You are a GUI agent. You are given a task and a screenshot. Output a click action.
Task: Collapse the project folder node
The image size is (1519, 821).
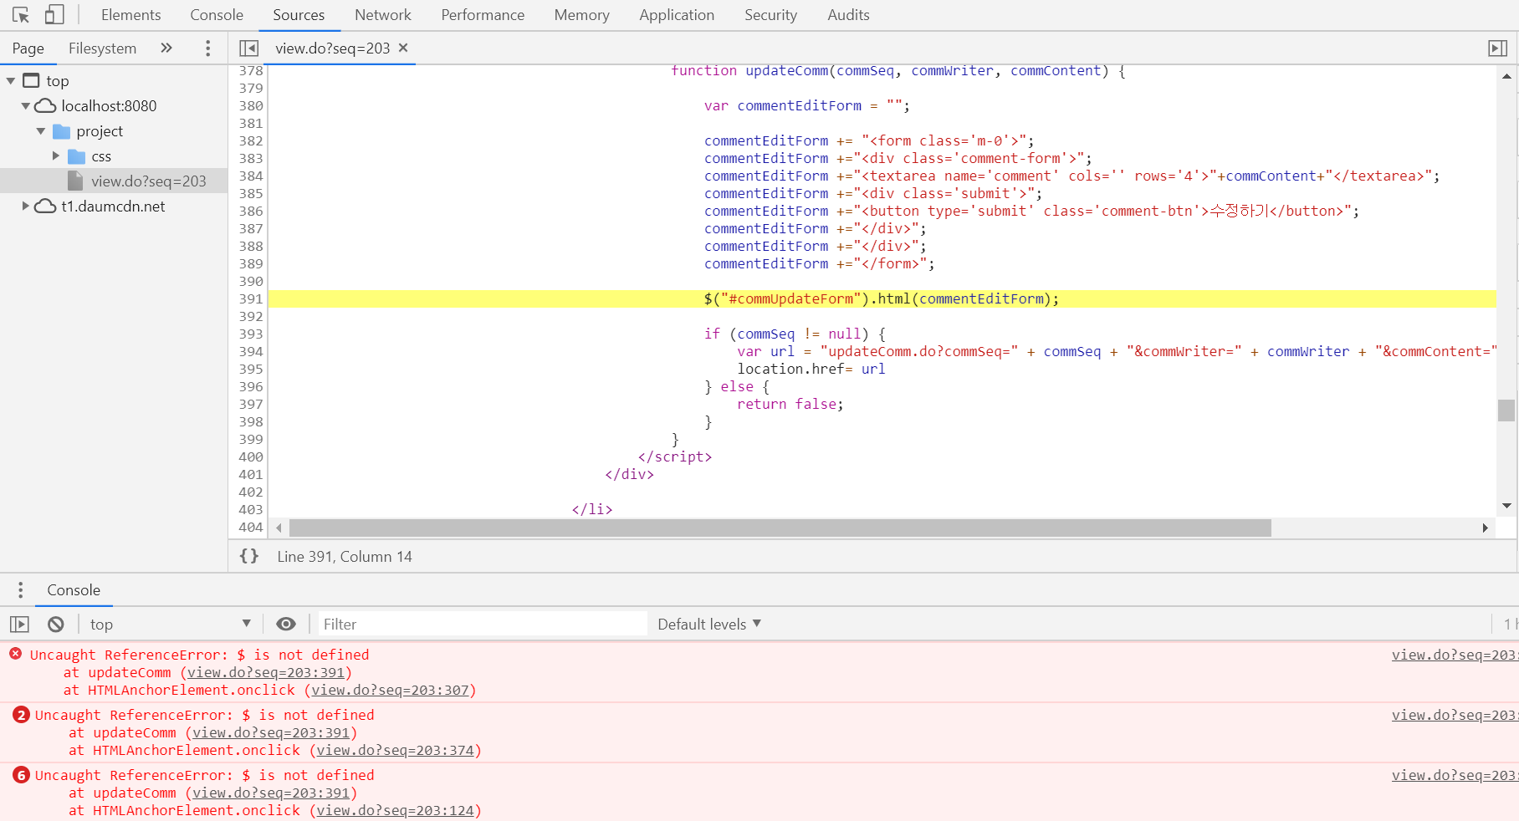pyautogui.click(x=41, y=131)
